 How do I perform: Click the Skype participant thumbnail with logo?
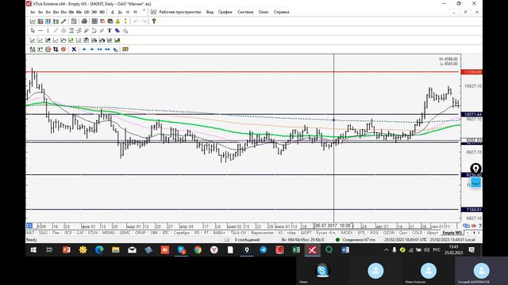point(322,271)
